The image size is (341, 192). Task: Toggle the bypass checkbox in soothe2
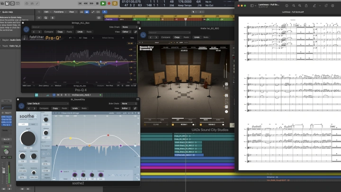[x=43, y=178]
